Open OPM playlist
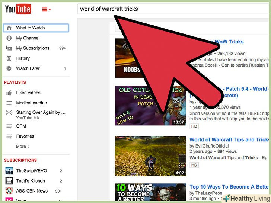This screenshot has width=271, height=203. point(21,126)
